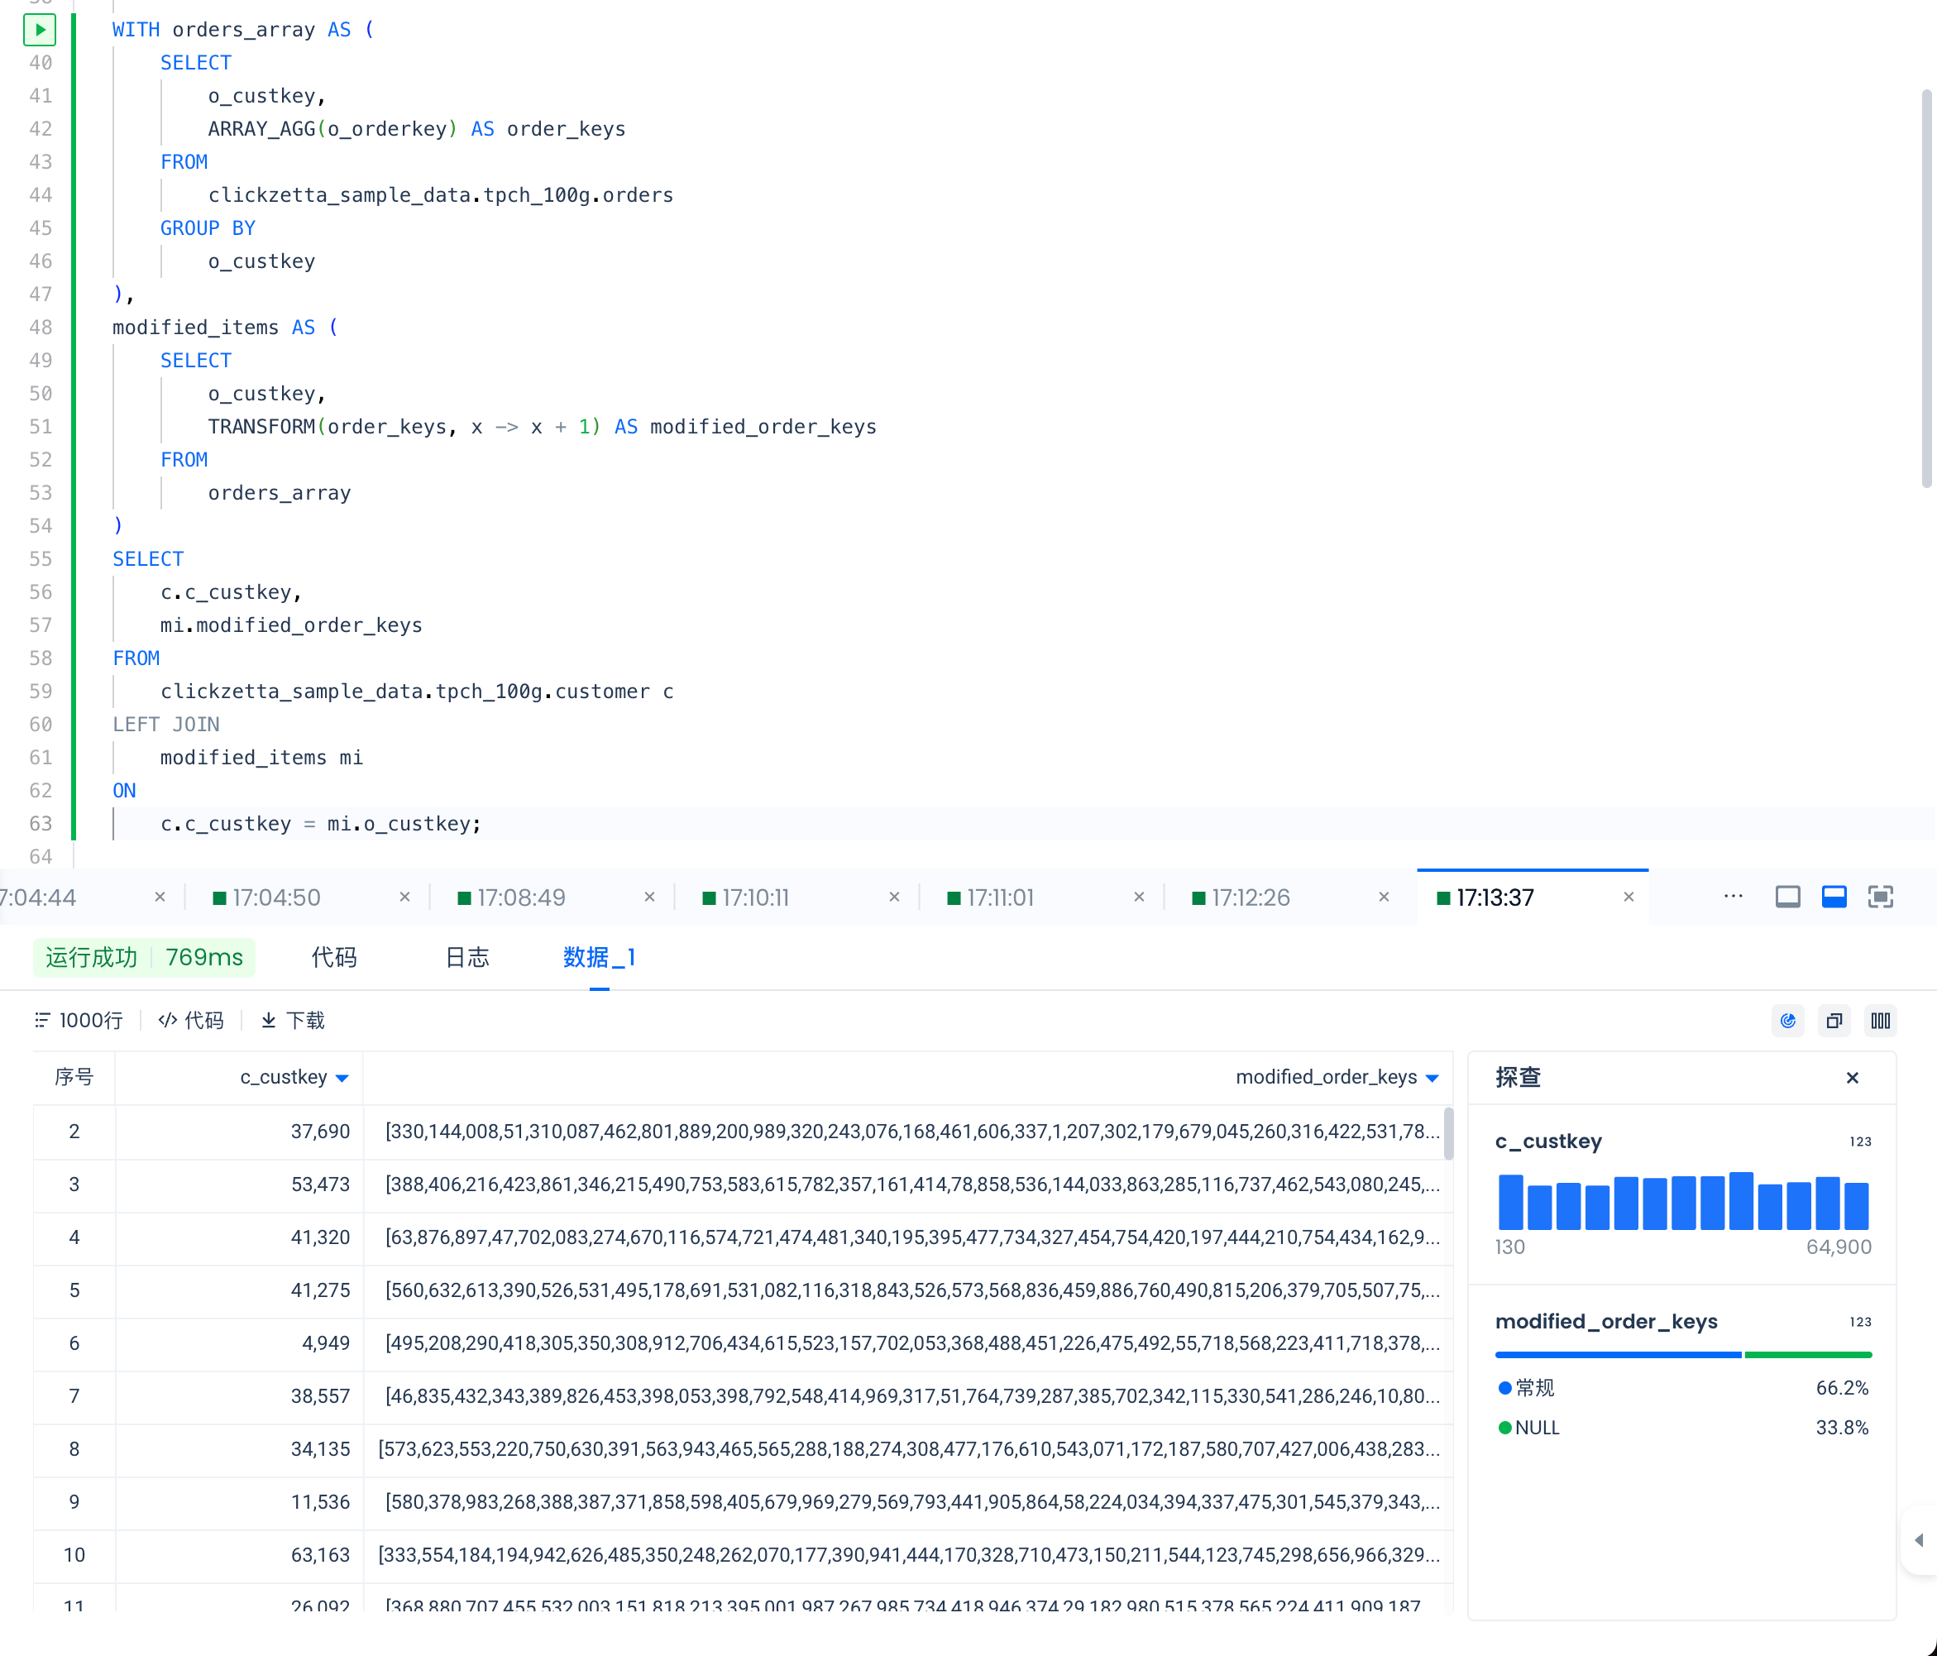Close the 探查 inspect panel

pyautogui.click(x=1852, y=1078)
